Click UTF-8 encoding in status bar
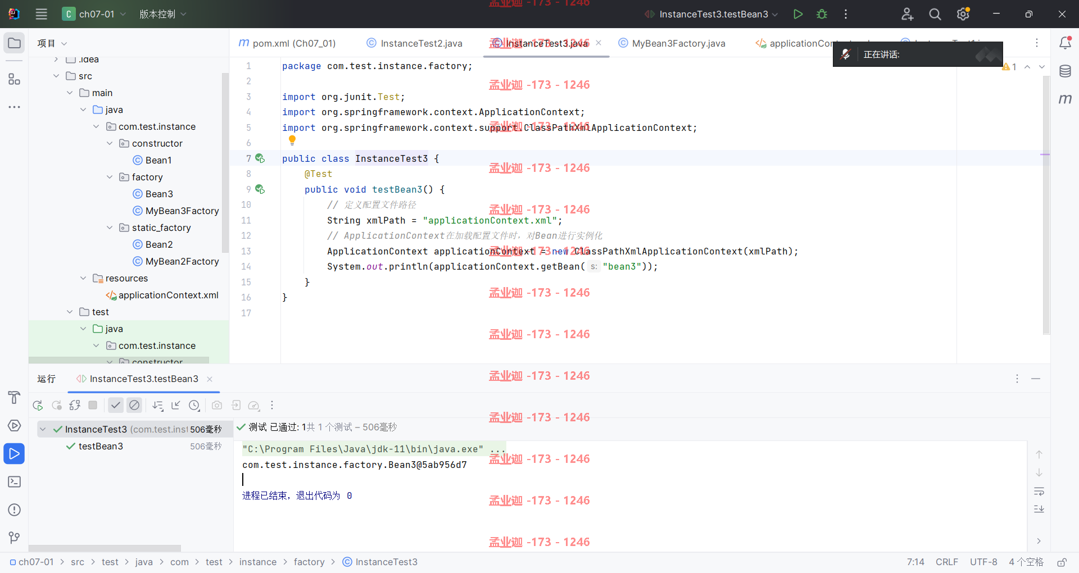1079x573 pixels. click(983, 562)
